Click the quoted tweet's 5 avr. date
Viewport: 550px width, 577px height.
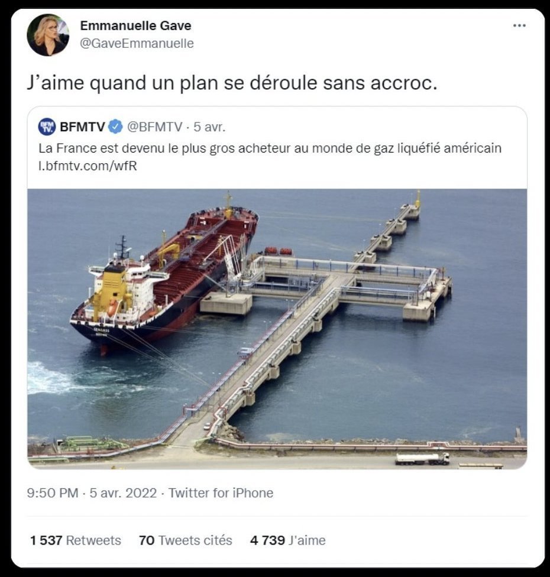pos(209,127)
